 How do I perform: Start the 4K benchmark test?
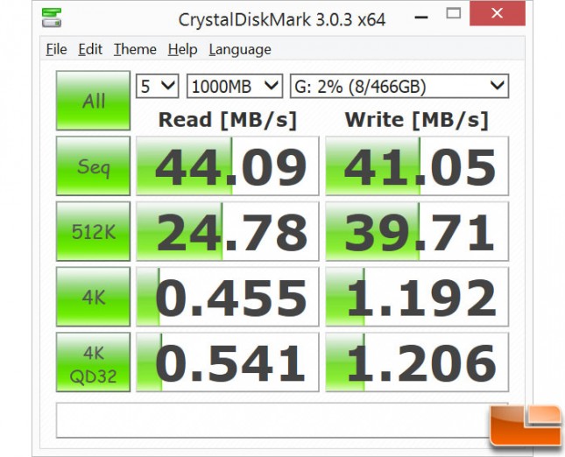[93, 297]
